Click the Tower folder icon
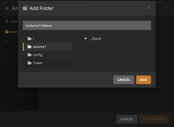 (x=30, y=63)
